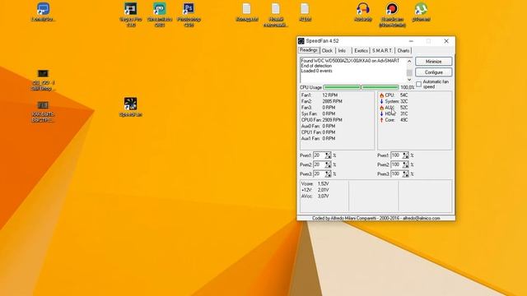Click the Pwm2 field showing 100

point(396,164)
